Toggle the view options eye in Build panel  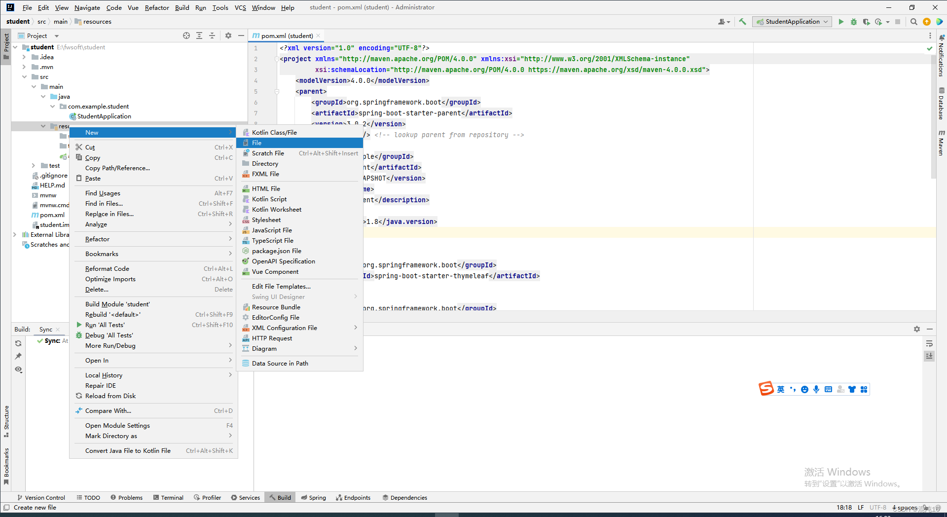click(18, 369)
